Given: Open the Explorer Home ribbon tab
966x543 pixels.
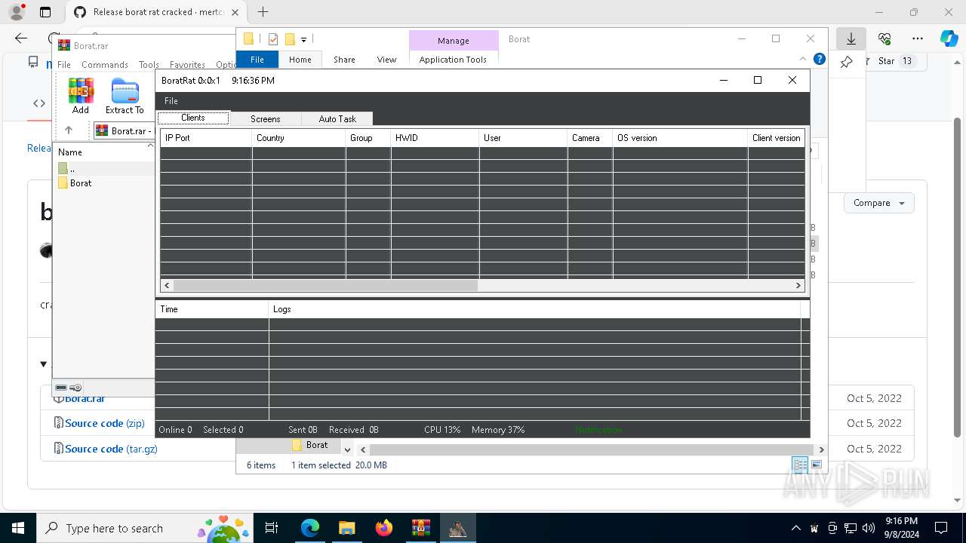Looking at the screenshot, I should [300, 60].
